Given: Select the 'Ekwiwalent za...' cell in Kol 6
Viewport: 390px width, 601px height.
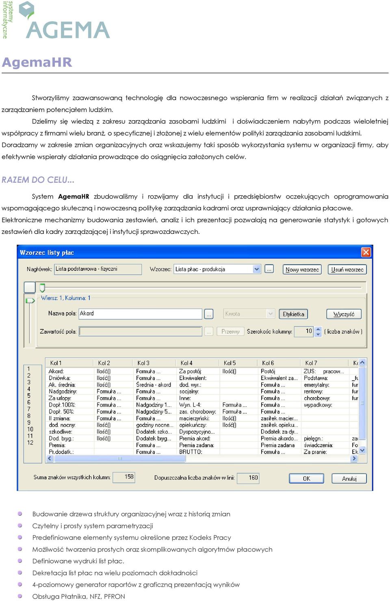Looking at the screenshot, I should pos(279,378).
